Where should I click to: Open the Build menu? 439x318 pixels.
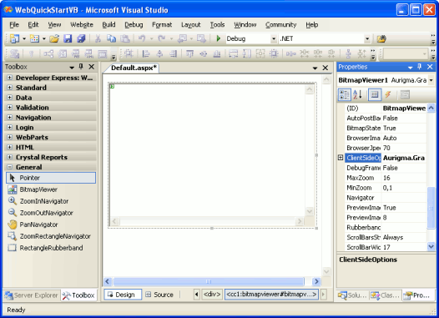pyautogui.click(x=108, y=25)
